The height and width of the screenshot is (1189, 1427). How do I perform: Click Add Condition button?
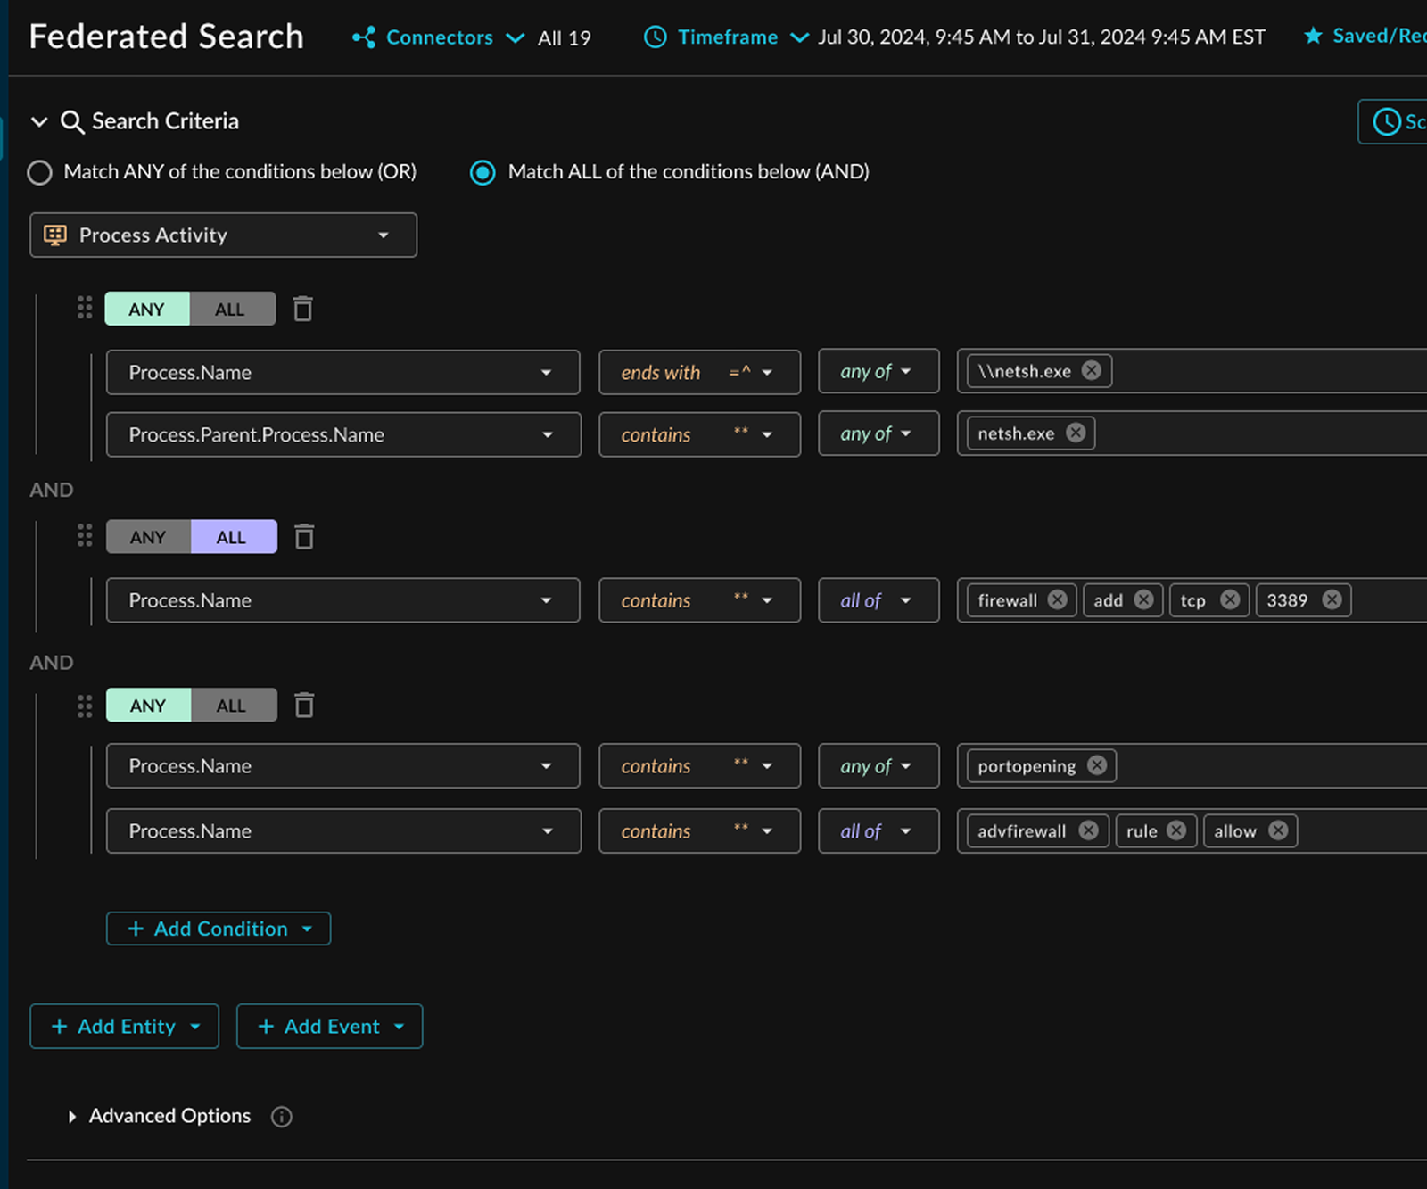tap(219, 929)
